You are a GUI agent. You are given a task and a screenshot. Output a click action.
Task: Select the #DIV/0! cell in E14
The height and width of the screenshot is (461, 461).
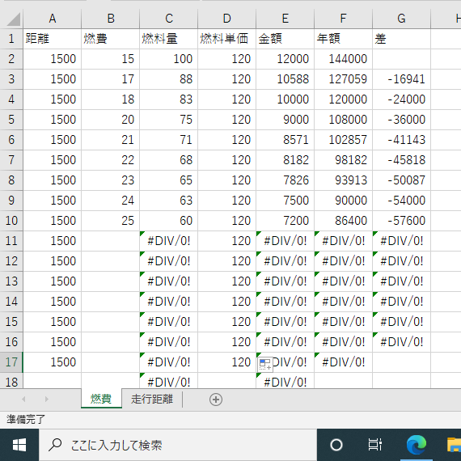point(285,302)
